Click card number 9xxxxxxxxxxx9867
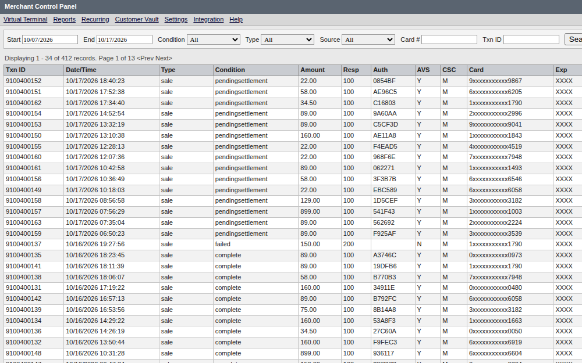This screenshot has height=363, width=582. [x=495, y=81]
